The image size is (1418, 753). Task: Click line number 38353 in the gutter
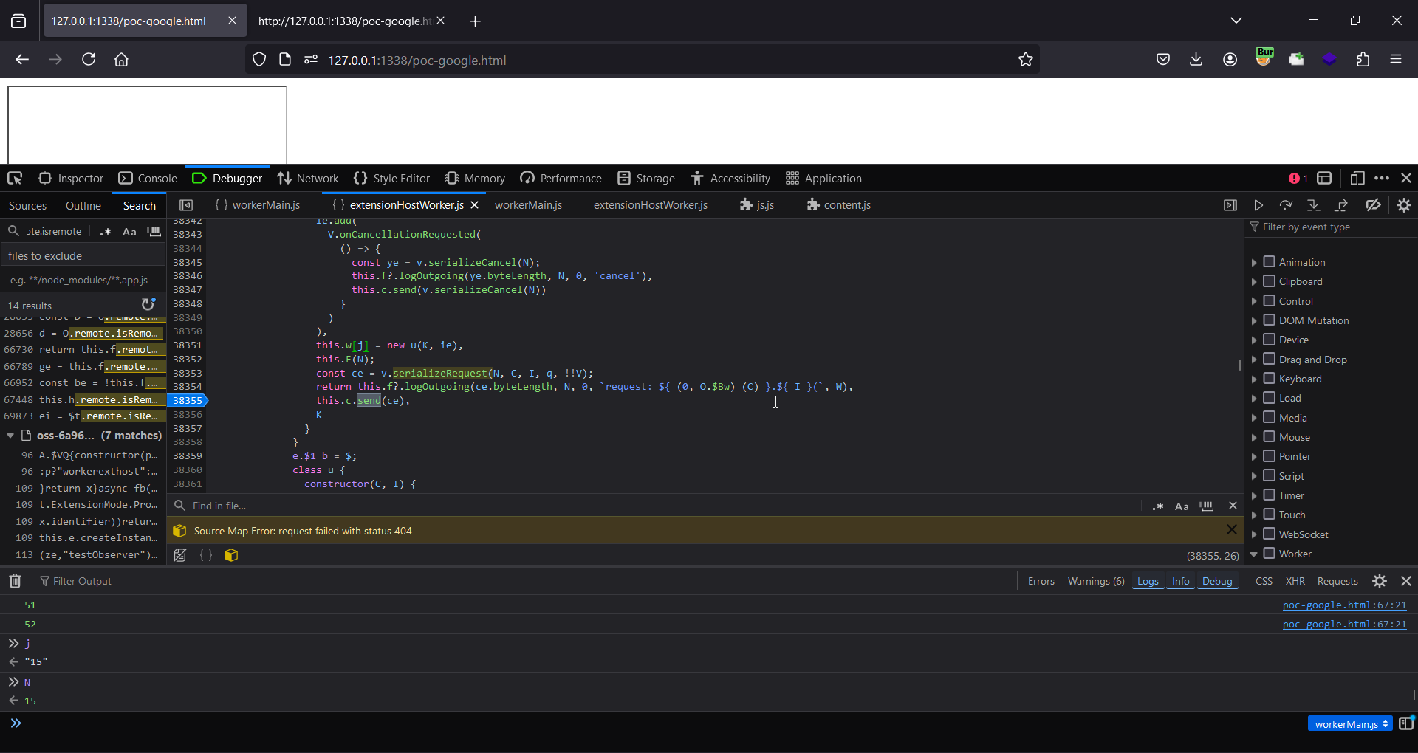[x=188, y=373]
